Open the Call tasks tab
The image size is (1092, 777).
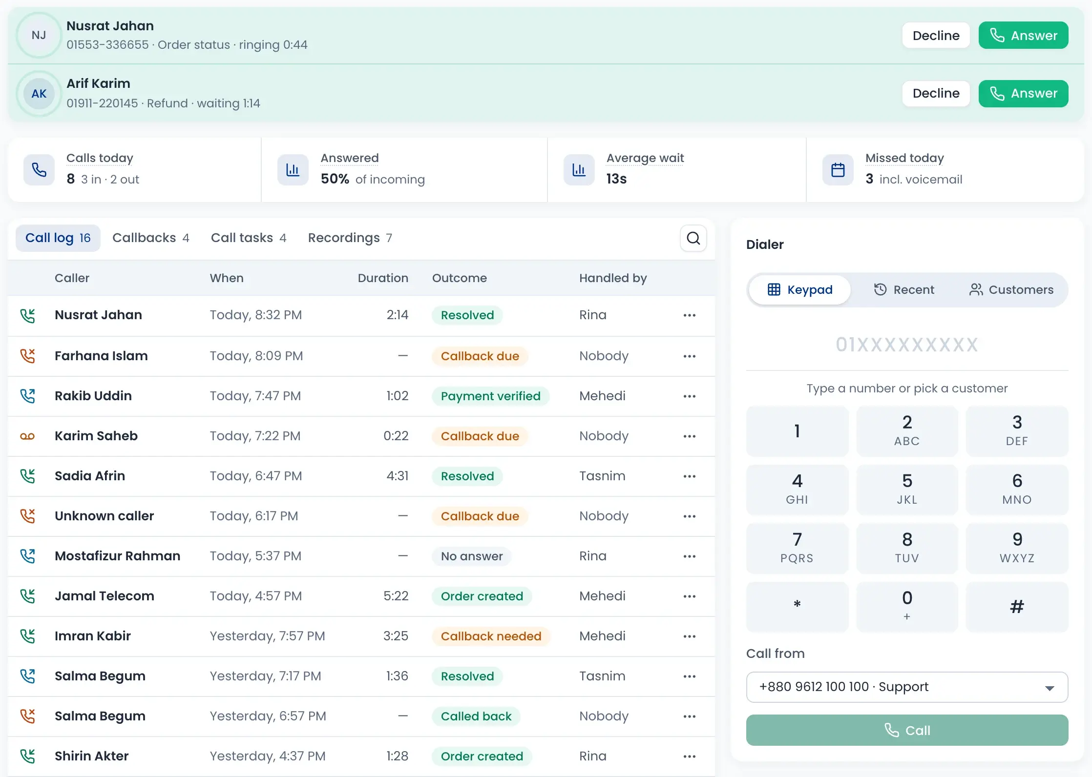249,238
